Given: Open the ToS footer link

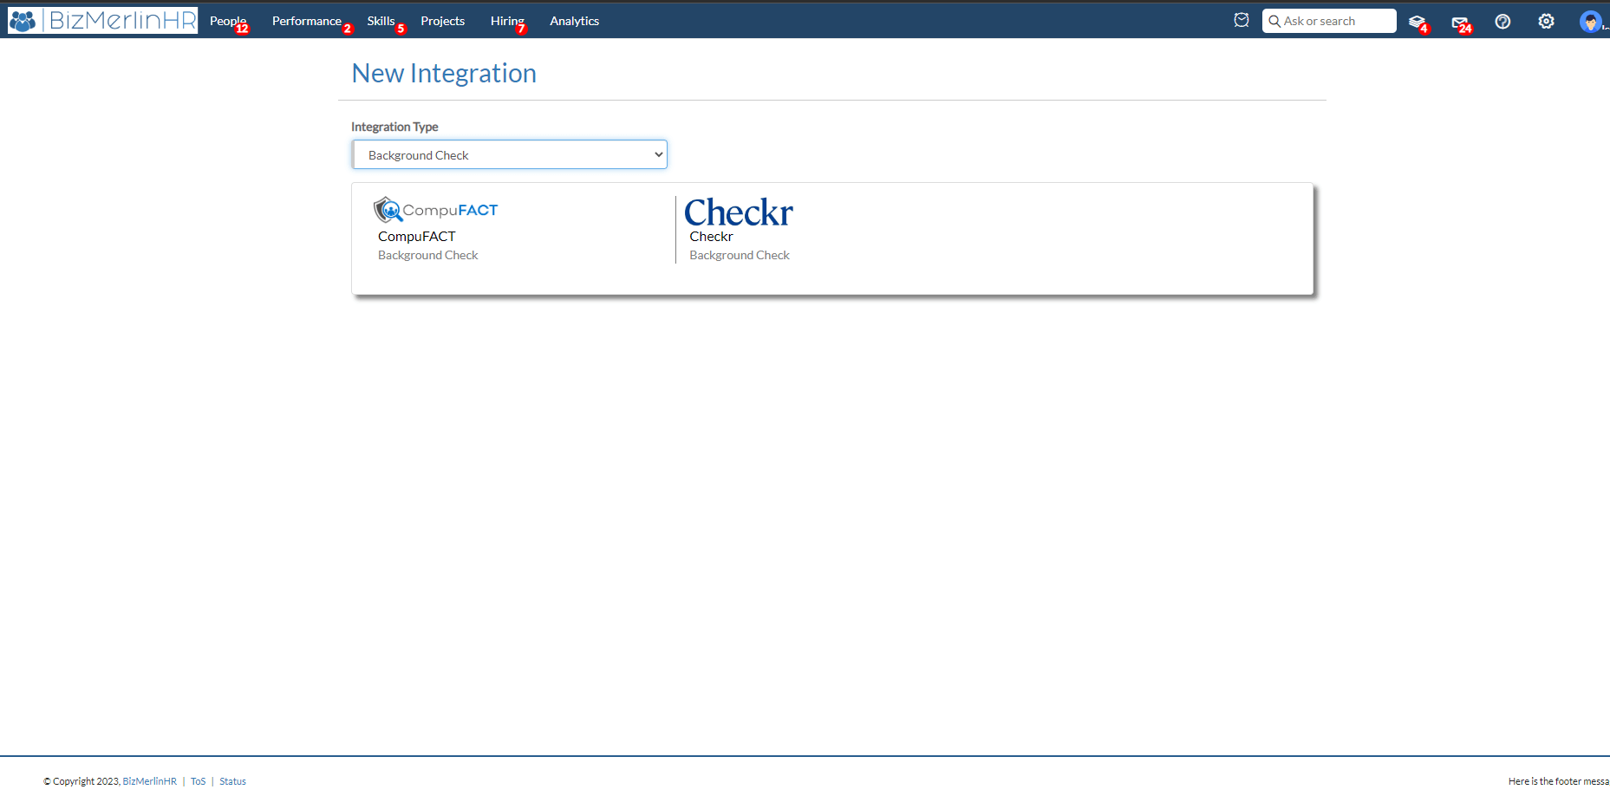Looking at the screenshot, I should (199, 781).
